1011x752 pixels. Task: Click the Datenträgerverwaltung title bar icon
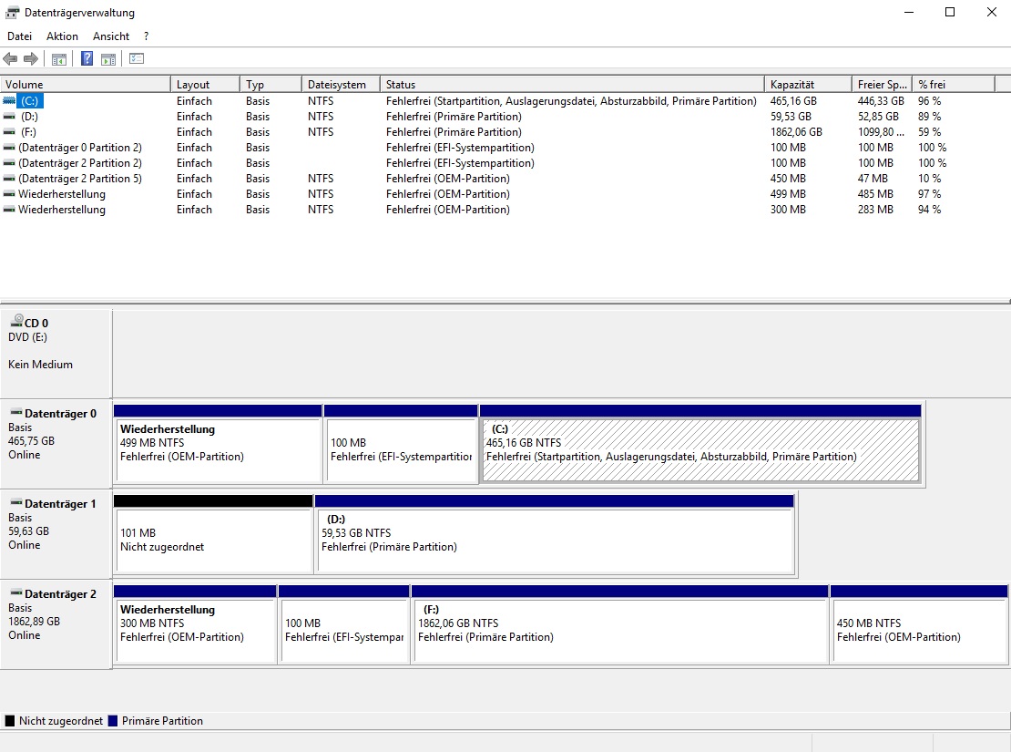click(x=12, y=12)
